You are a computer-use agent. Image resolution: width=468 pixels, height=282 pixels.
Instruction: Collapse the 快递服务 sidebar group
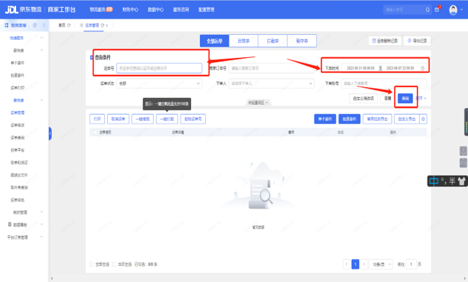41,38
